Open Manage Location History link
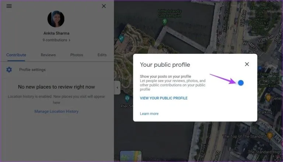Image resolution: width=283 pixels, height=162 pixels. point(56,111)
